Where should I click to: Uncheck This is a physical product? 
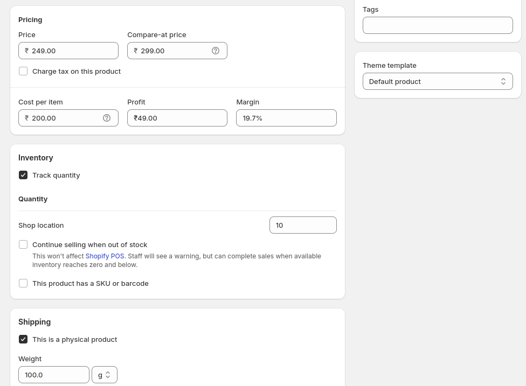pos(23,339)
